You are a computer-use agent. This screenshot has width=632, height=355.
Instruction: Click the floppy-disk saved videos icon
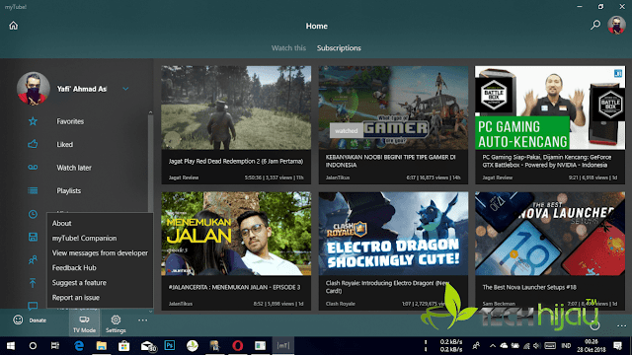tap(33, 237)
